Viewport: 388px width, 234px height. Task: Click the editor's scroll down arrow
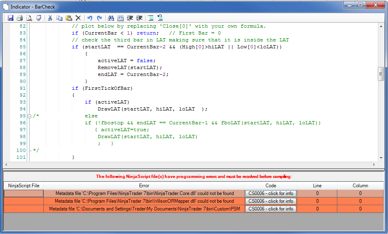pos(381,158)
